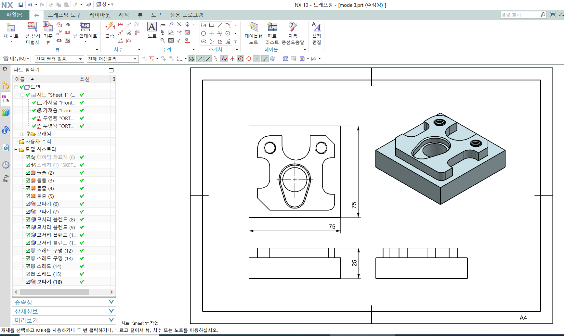The image size is (564, 336).
Task: Select the horizontal 75 dimension text
Action: (x=332, y=227)
